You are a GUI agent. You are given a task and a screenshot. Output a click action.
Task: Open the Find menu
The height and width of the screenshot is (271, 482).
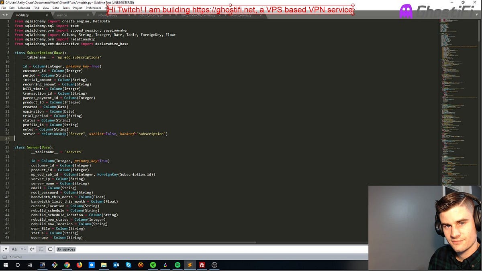point(37,7)
